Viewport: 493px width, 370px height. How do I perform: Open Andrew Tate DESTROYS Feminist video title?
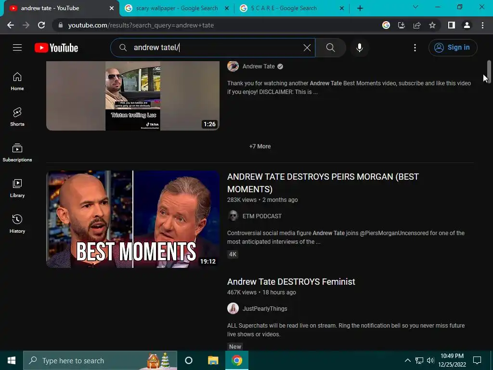[291, 281]
